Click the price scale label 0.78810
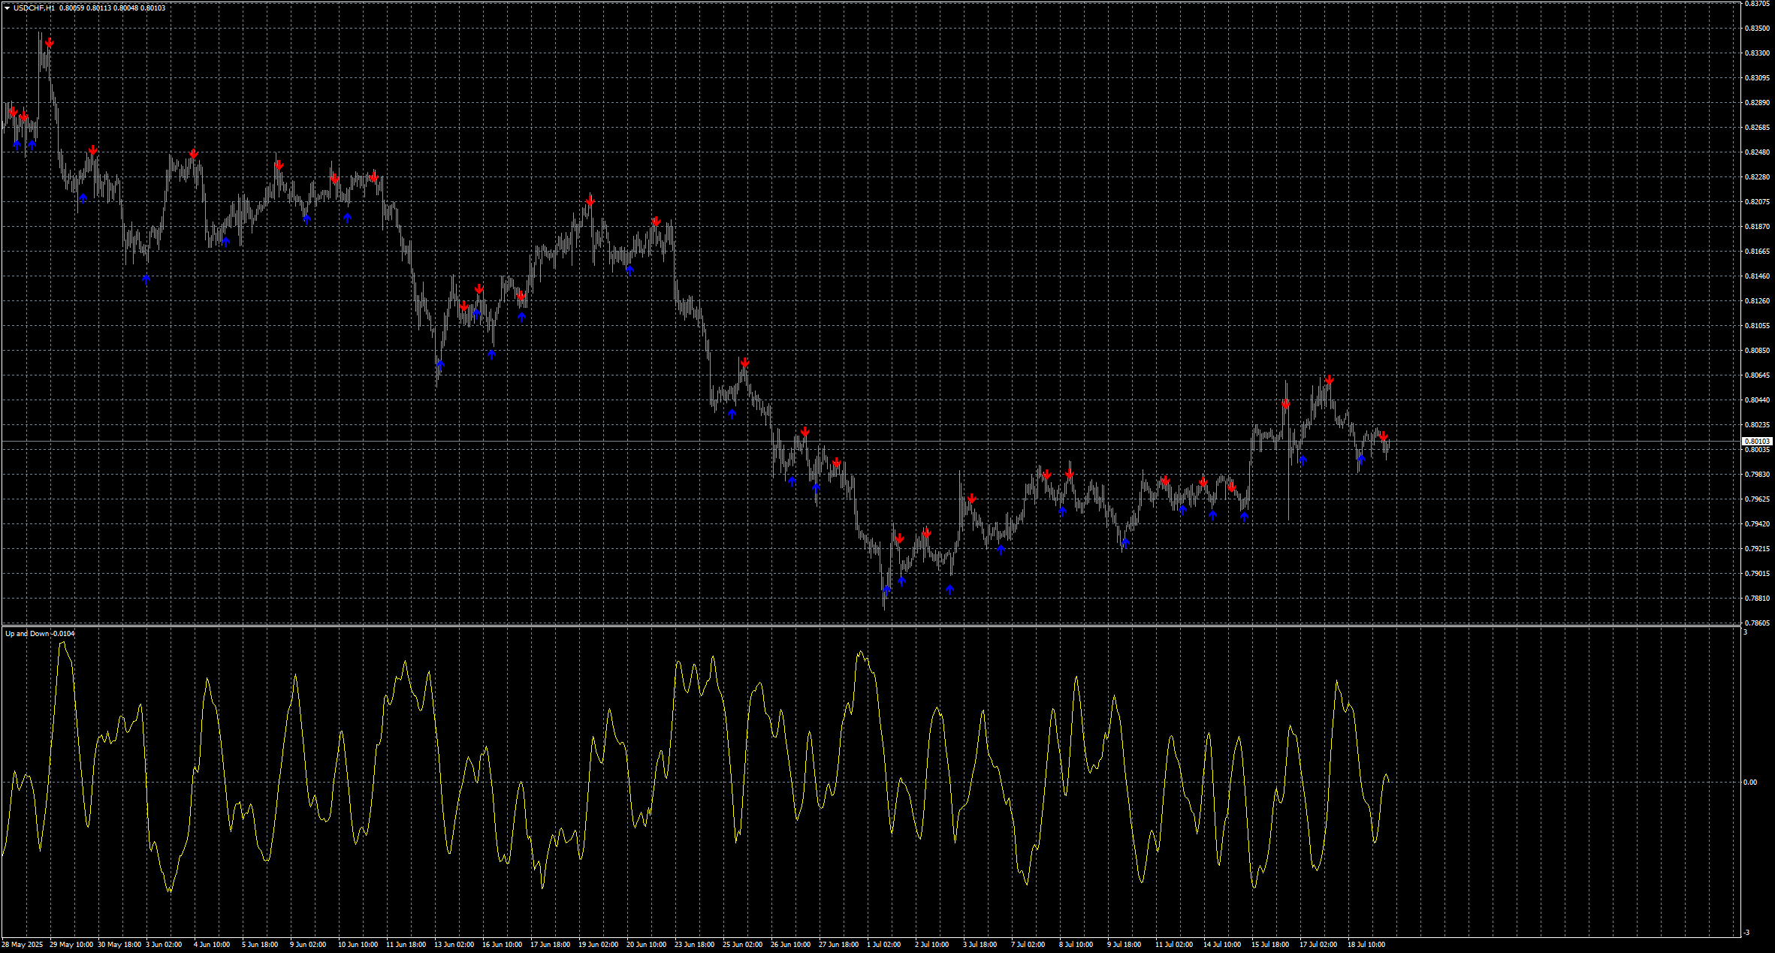The height and width of the screenshot is (953, 1775). coord(1755,599)
